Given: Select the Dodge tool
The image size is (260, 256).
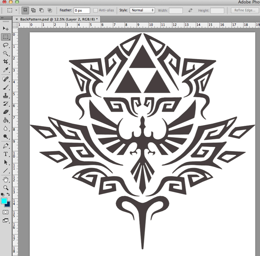Looking at the screenshot, I should click(x=5, y=136).
